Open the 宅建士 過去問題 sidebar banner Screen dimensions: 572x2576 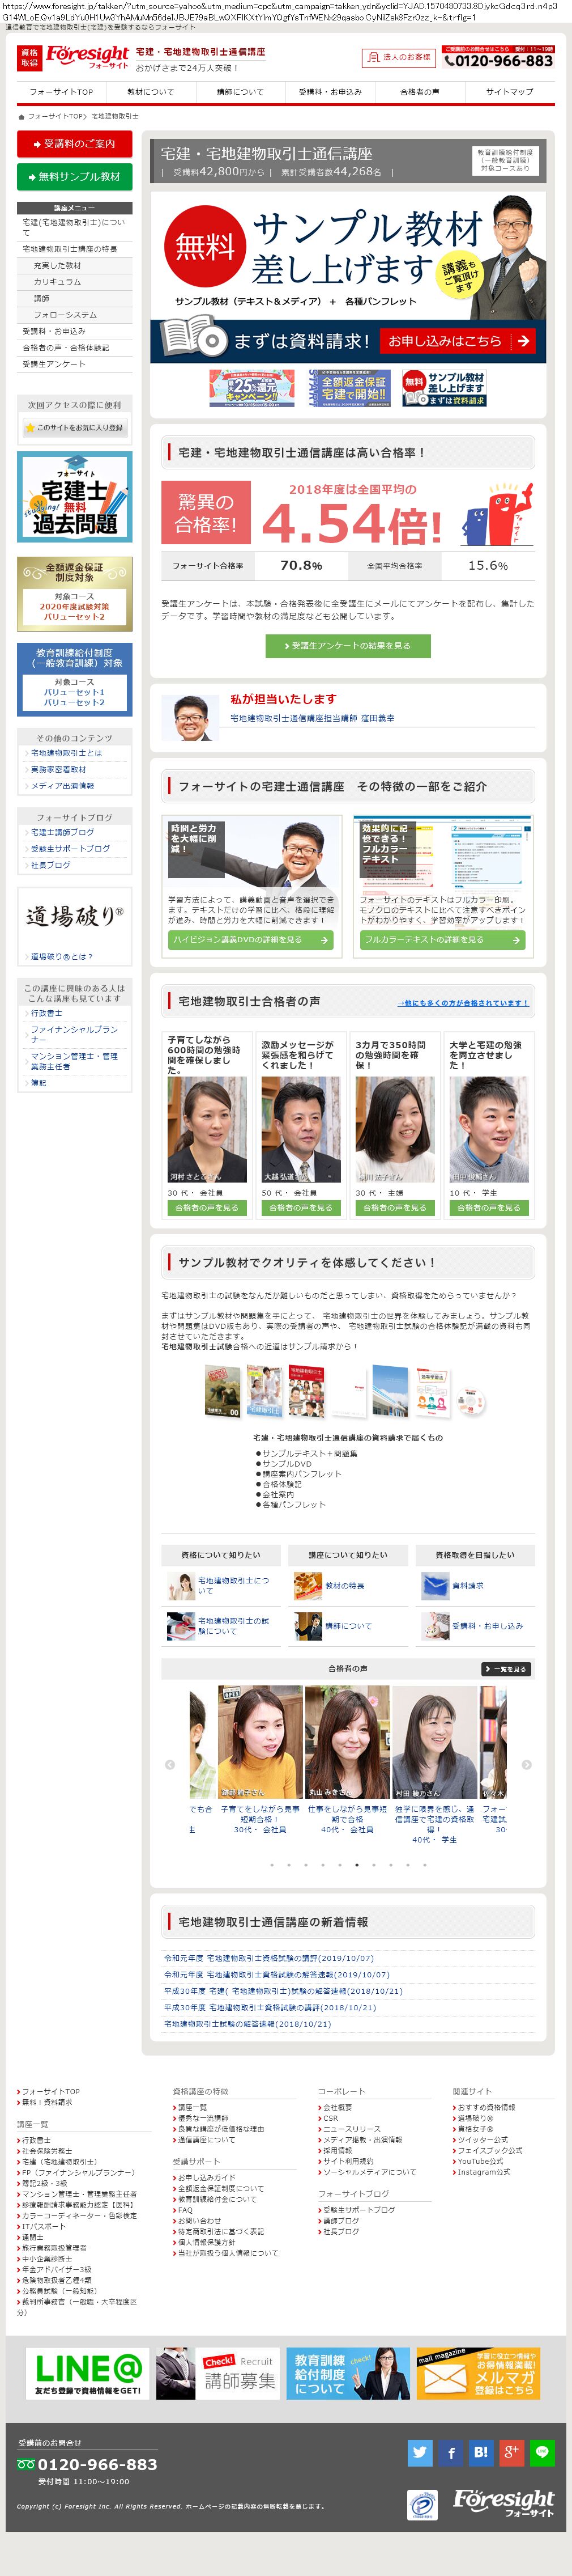[x=75, y=497]
